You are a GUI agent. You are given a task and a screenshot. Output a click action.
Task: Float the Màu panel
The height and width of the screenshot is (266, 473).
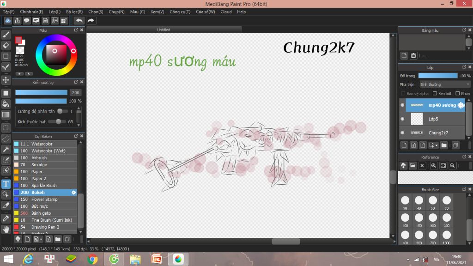[x=76, y=30]
